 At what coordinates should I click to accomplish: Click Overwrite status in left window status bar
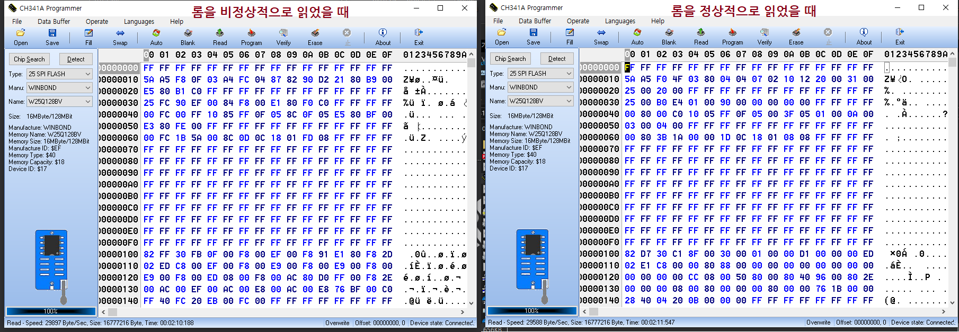338,323
